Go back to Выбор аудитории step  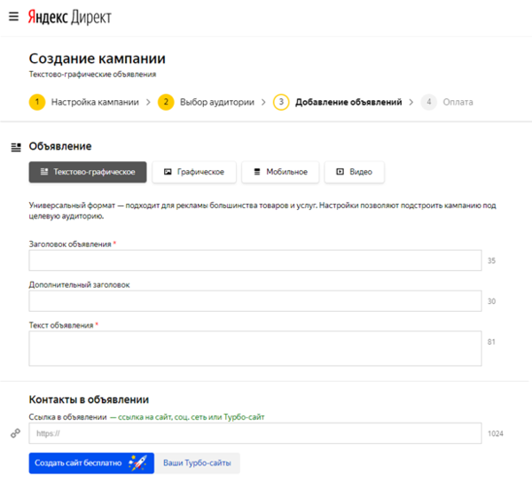[x=216, y=102]
